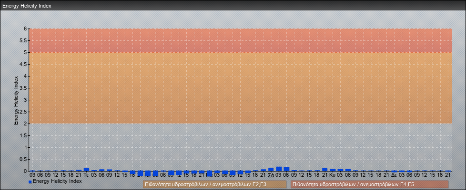466x190 pixels.
Task: Click the Τε day label on x-axis
Action: coord(87,175)
